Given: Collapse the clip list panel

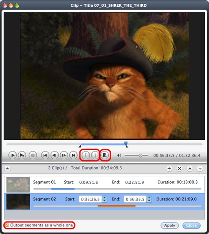Looking at the screenshot, I should pos(8,169).
